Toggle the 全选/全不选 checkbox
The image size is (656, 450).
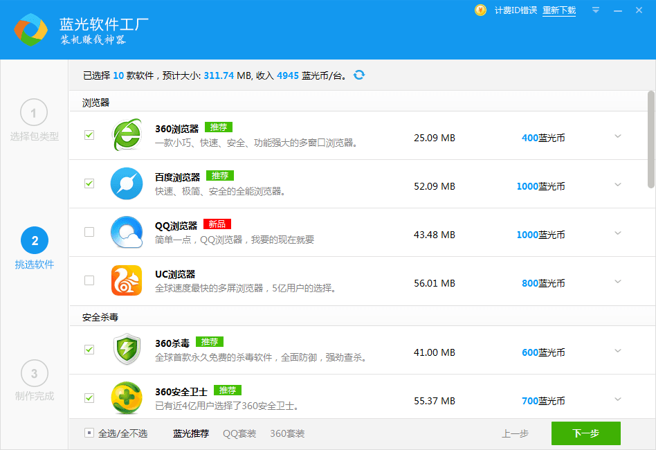click(89, 433)
